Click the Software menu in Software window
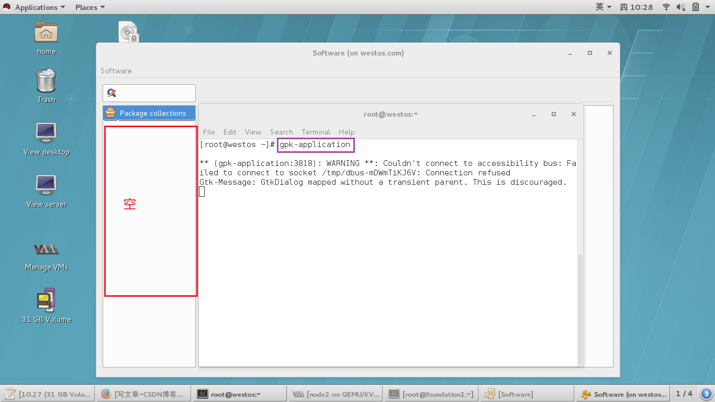The width and height of the screenshot is (715, 402). pyautogui.click(x=116, y=71)
